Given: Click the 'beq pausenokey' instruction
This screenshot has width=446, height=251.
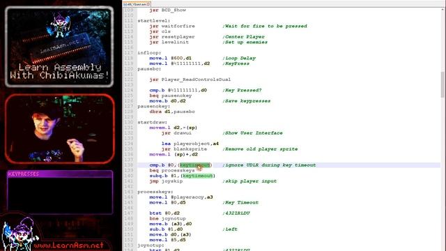Looking at the screenshot, I should tap(170, 96).
